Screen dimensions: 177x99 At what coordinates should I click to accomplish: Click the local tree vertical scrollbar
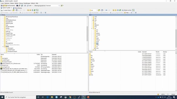pyautogui.click(x=87, y=34)
